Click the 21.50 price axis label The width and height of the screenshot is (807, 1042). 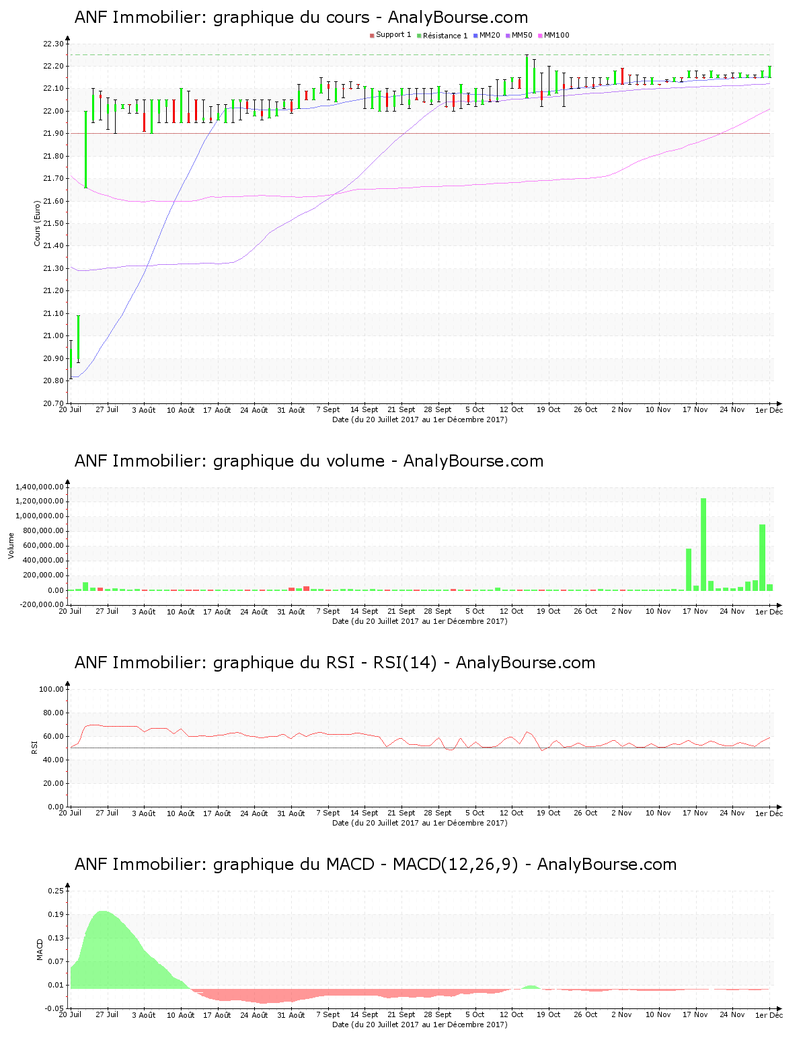(53, 224)
